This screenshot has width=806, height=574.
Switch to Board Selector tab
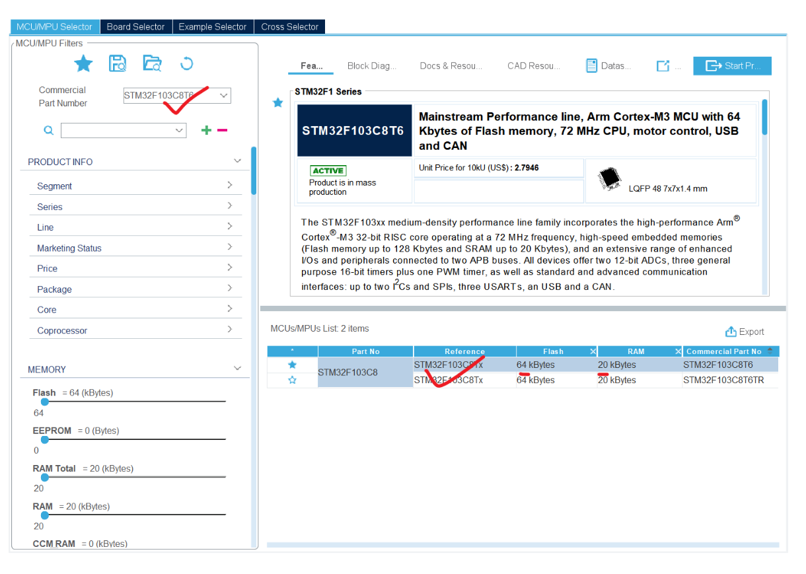136,26
